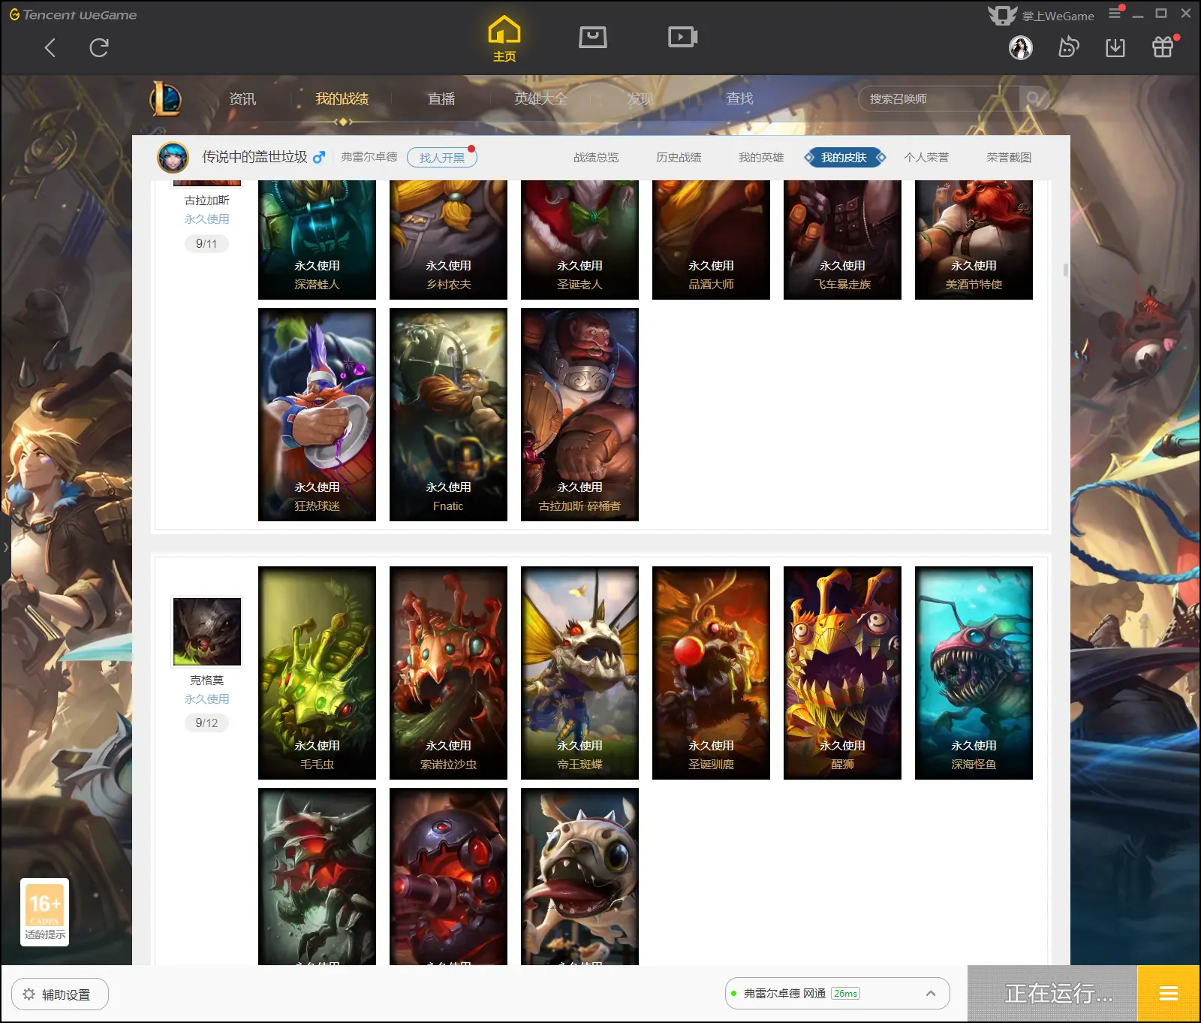Click the 正在运行 status button
1201x1023 pixels.
(x=1052, y=994)
